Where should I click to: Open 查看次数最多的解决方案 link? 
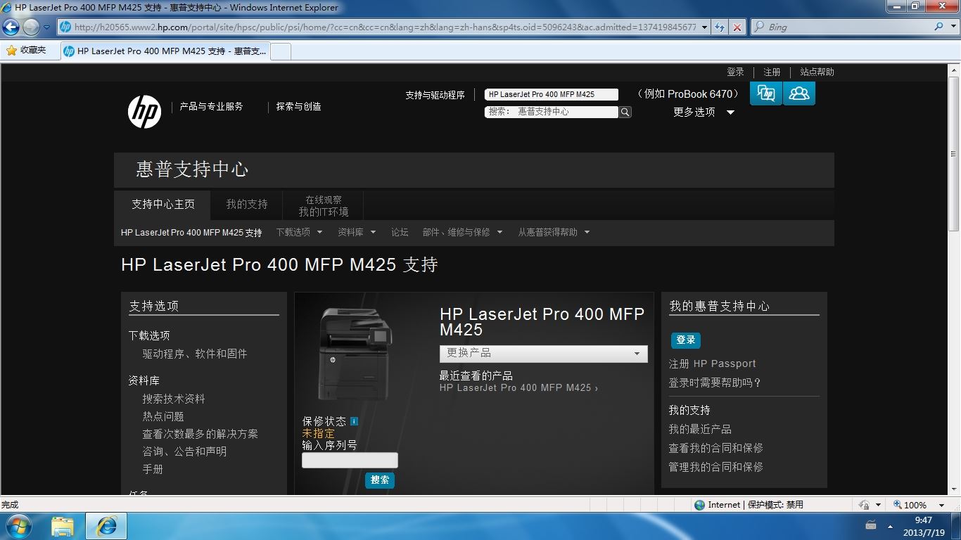(200, 434)
